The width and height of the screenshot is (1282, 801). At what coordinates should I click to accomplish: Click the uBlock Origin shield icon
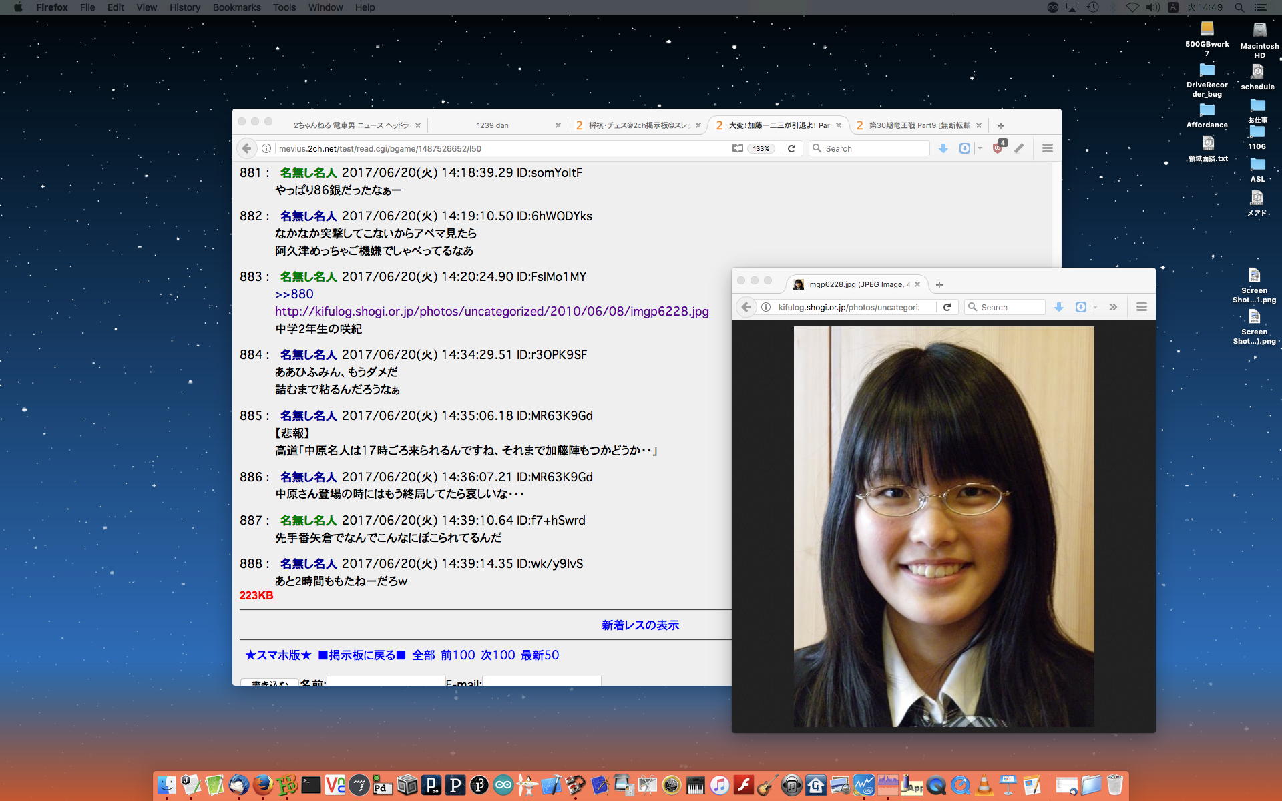click(x=998, y=148)
